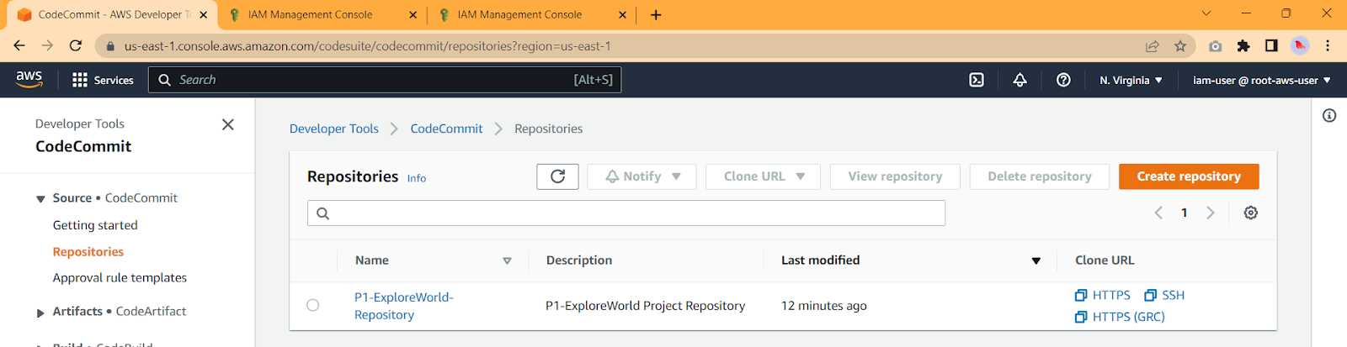The width and height of the screenshot is (1347, 347).
Task: Collapse the Source CodeCommit section
Action: pyautogui.click(x=40, y=199)
